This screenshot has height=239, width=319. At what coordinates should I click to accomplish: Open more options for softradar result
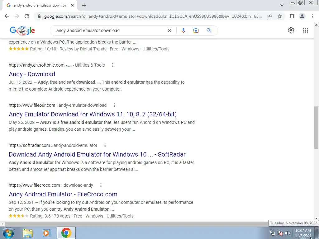pyautogui.click(x=105, y=145)
